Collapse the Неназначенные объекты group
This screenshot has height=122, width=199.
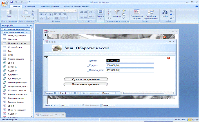click(27, 32)
